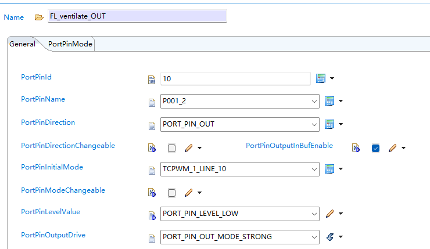Click calculator icon beside PortPinDirection dropdown
430x249 pixels.
point(329,124)
